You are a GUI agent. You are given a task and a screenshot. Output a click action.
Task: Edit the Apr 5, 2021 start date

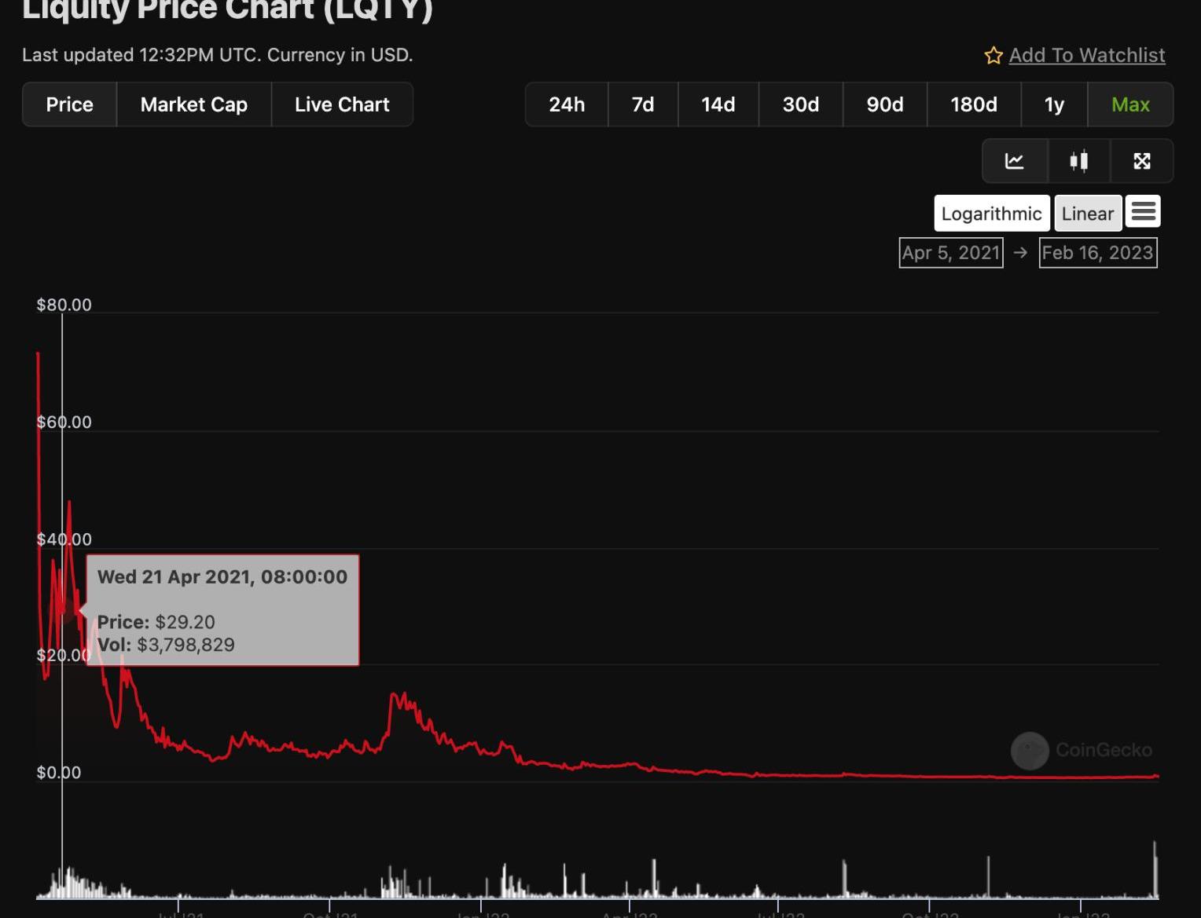tap(950, 253)
